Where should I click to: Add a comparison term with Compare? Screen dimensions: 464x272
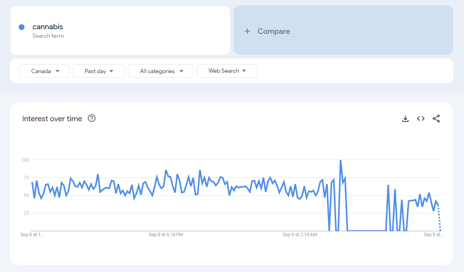tap(274, 32)
